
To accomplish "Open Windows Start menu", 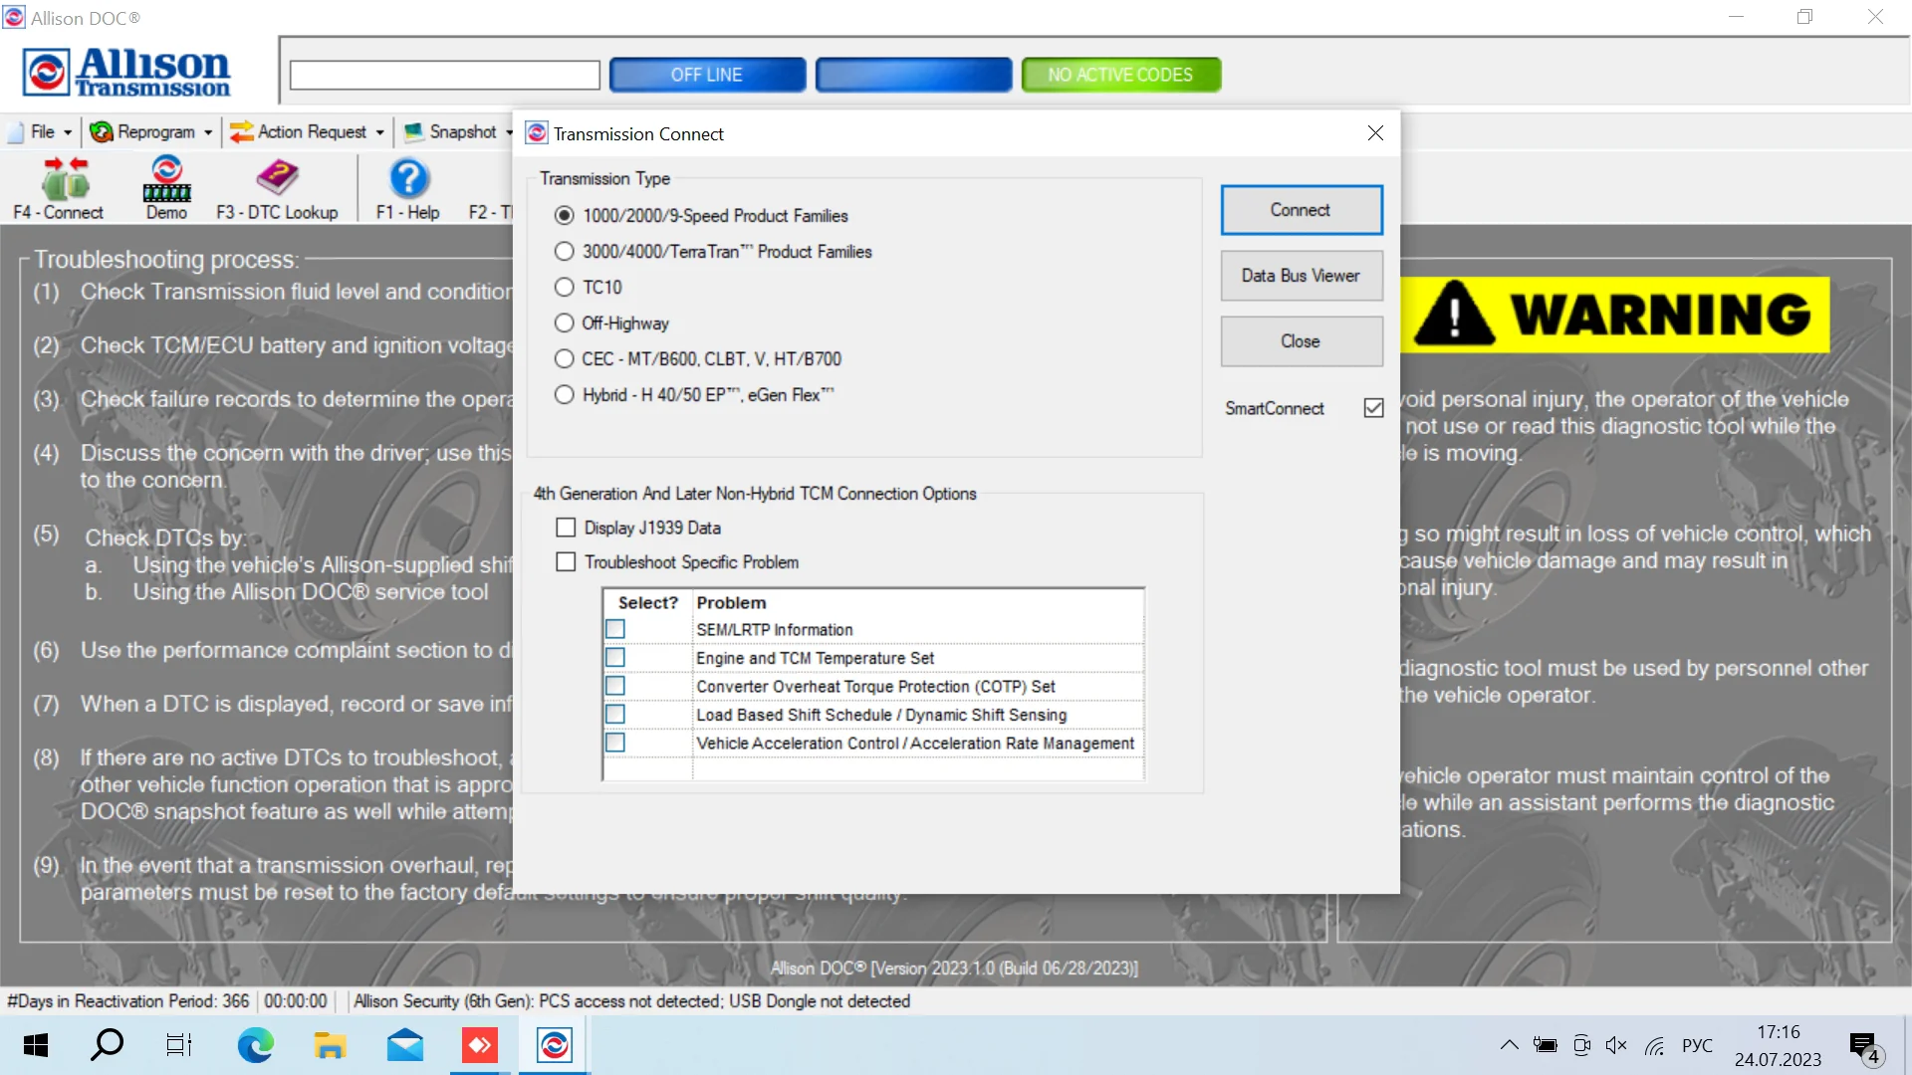I will [36, 1045].
